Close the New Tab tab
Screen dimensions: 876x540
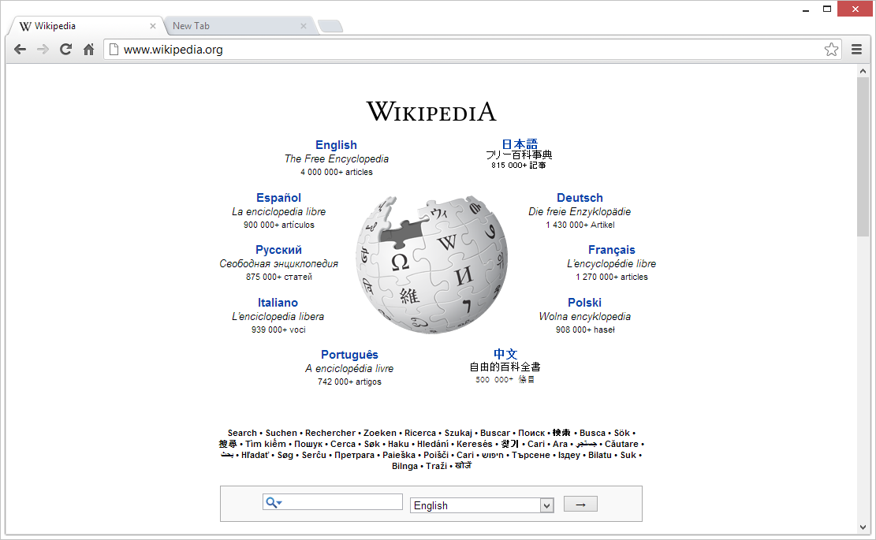tap(304, 26)
